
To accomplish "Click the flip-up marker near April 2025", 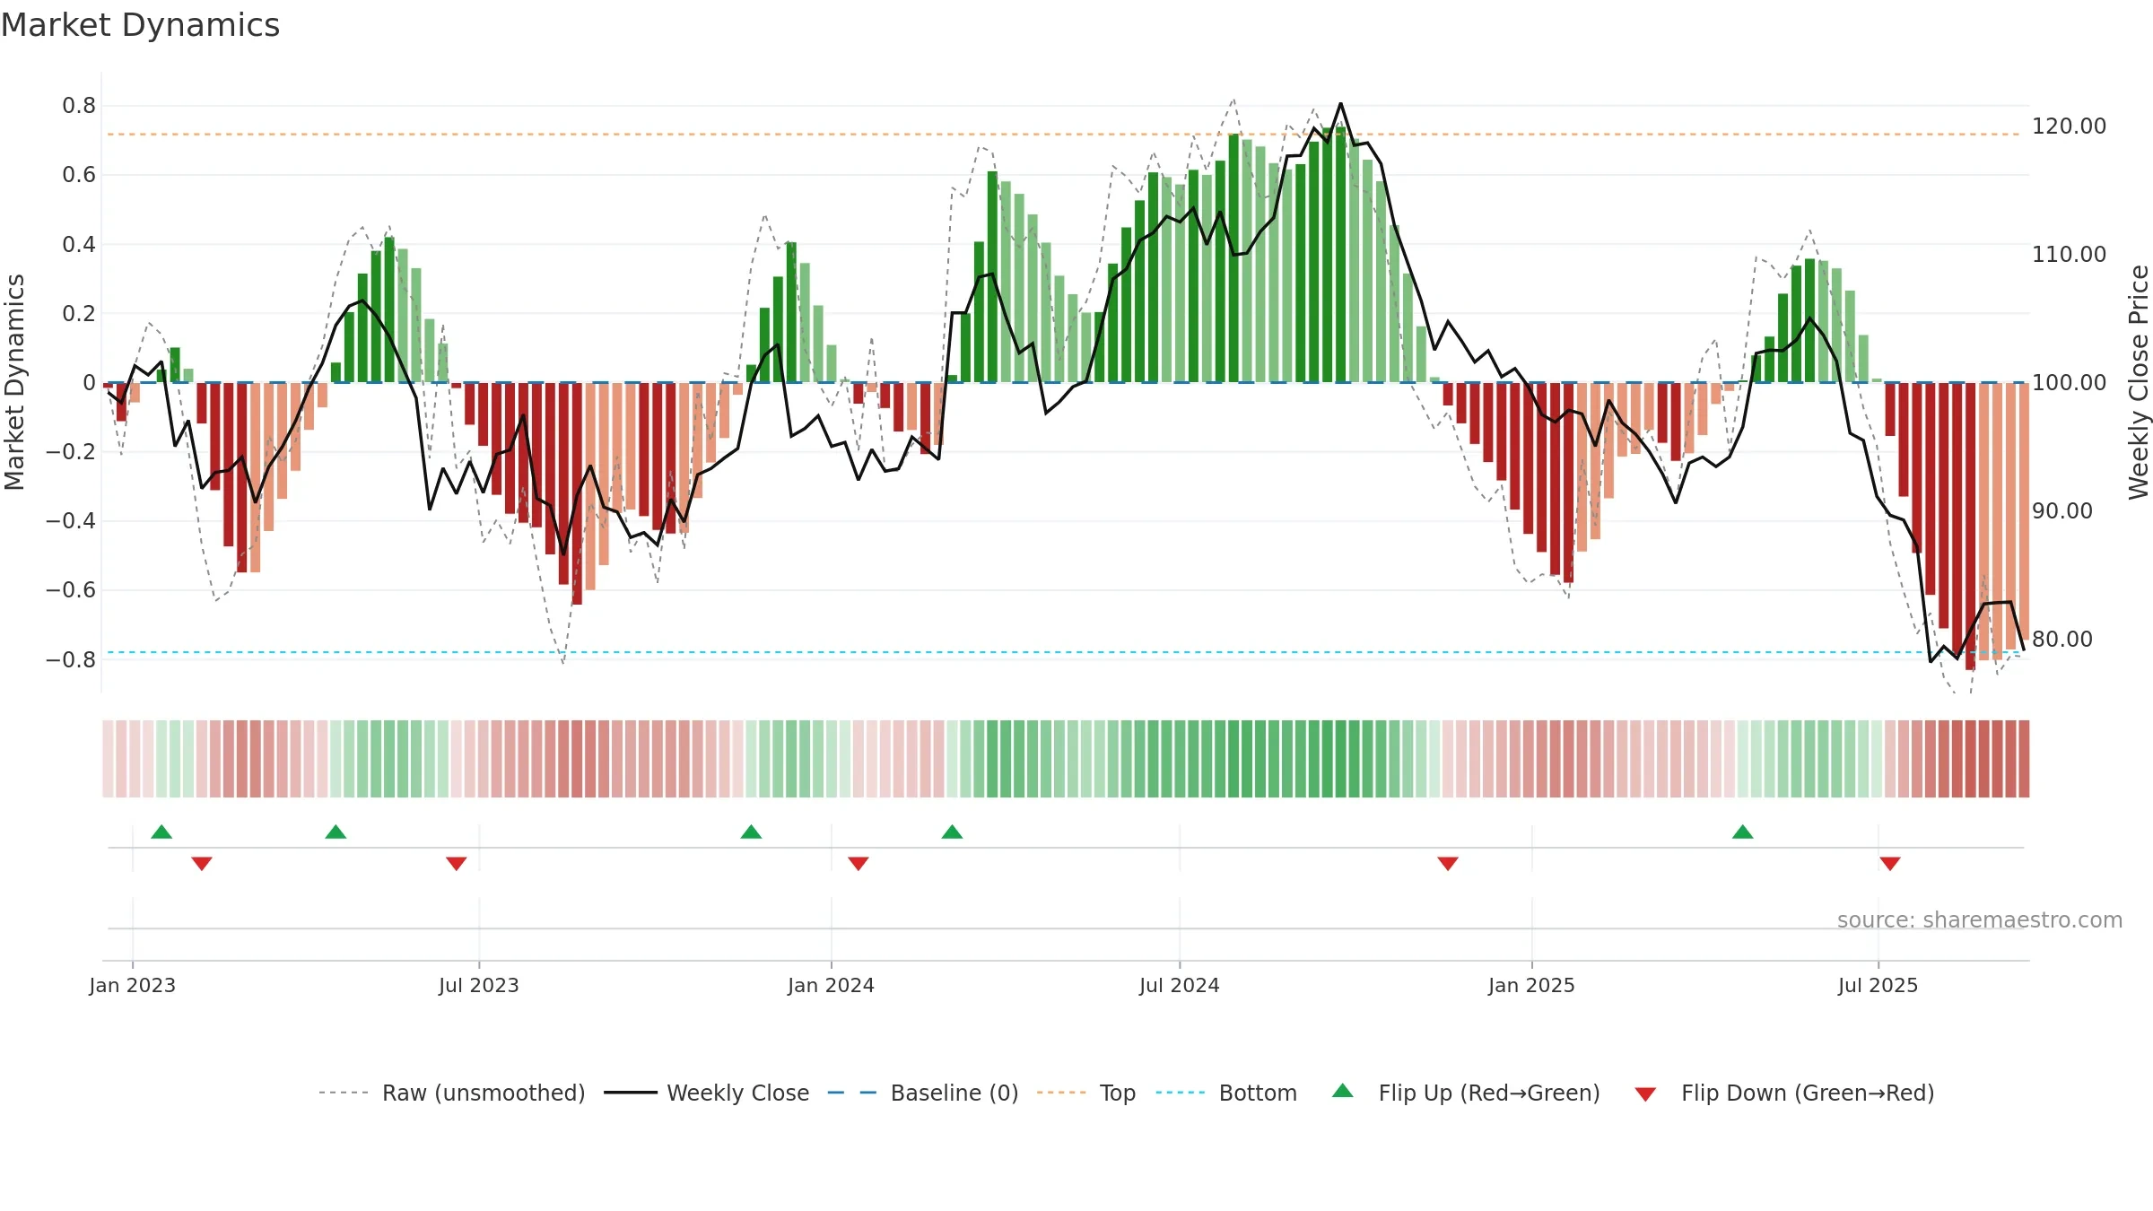I will [1742, 832].
